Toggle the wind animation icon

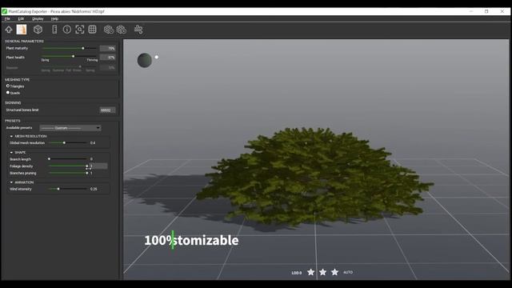tap(138, 30)
